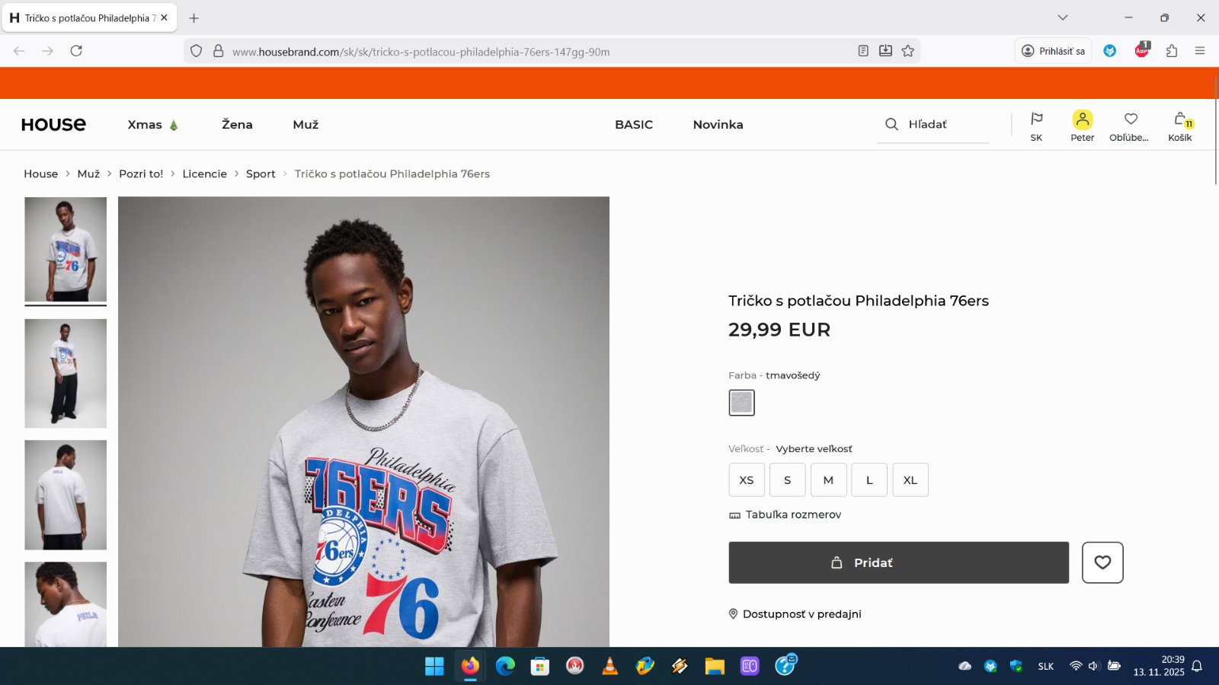Open the shopping cart Košík icon
The height and width of the screenshot is (685, 1219).
(1180, 126)
